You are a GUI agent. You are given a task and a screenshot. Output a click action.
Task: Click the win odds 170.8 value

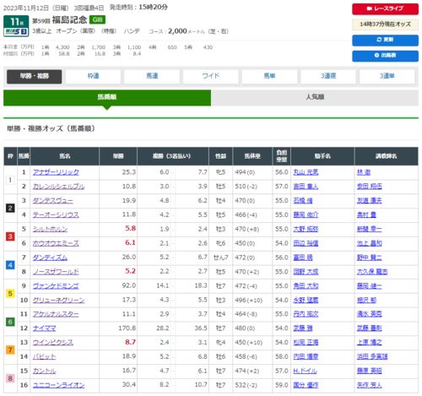pyautogui.click(x=127, y=328)
